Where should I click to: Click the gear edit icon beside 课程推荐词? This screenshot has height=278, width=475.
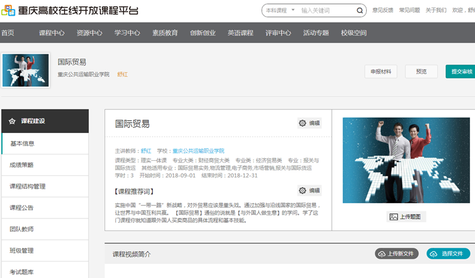302,191
